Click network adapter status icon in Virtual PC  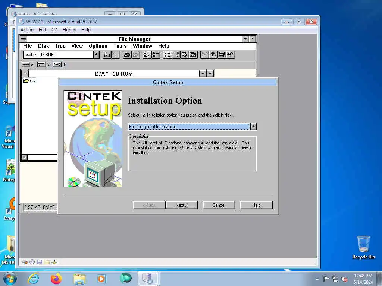coord(54,262)
